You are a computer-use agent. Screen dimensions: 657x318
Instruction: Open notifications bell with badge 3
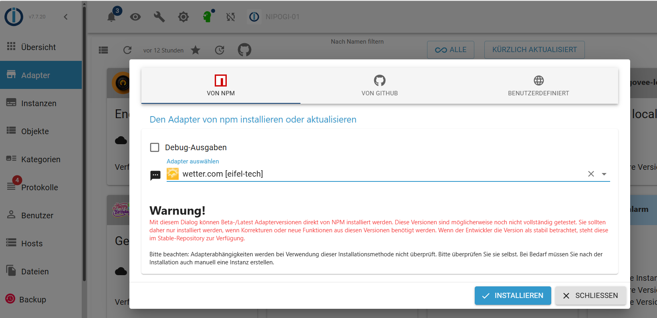(112, 17)
